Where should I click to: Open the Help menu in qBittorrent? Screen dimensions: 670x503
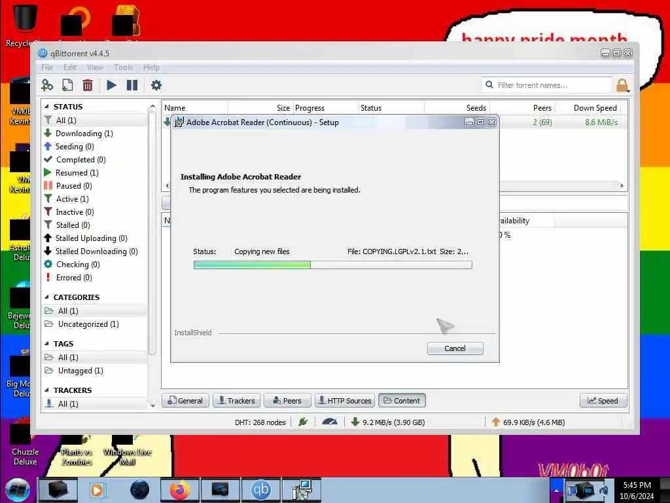pos(151,67)
